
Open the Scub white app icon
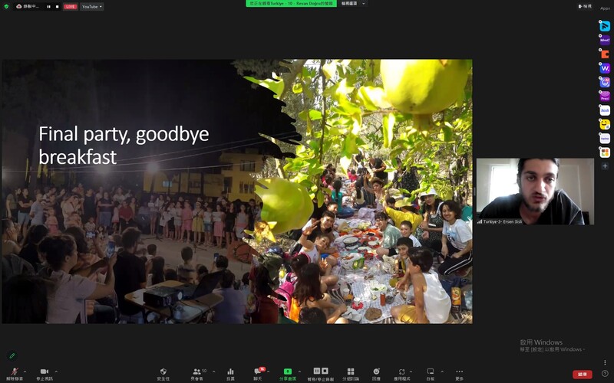click(x=605, y=110)
